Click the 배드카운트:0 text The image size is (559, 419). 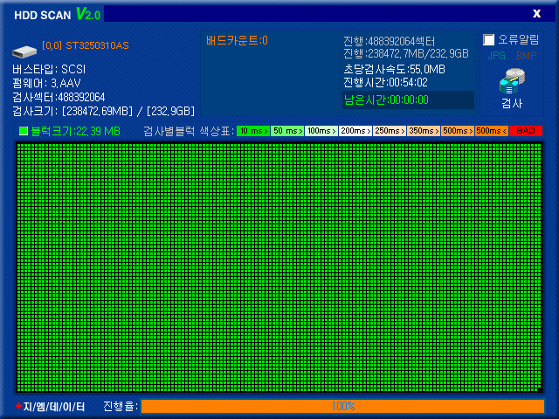click(237, 41)
